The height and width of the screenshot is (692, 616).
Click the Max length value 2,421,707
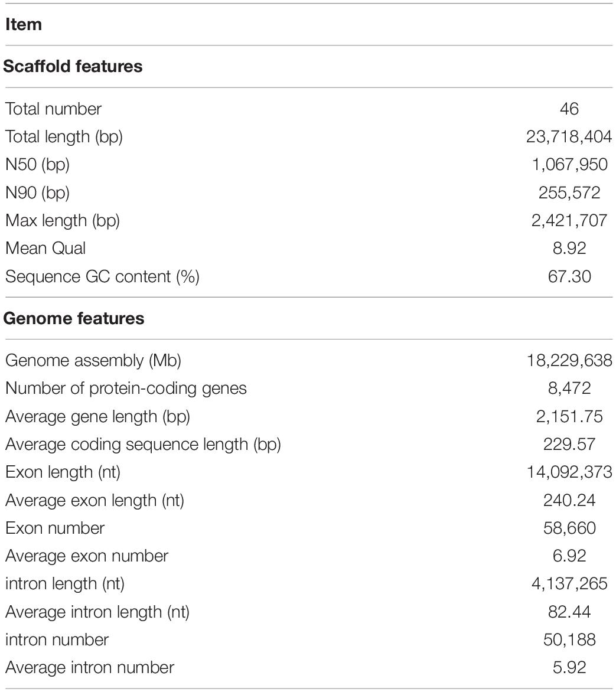569,220
